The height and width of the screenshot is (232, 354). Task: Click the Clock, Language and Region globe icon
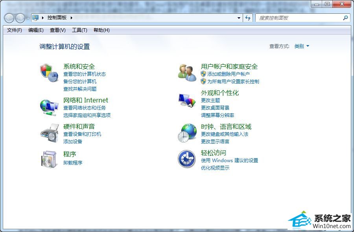[187, 133]
